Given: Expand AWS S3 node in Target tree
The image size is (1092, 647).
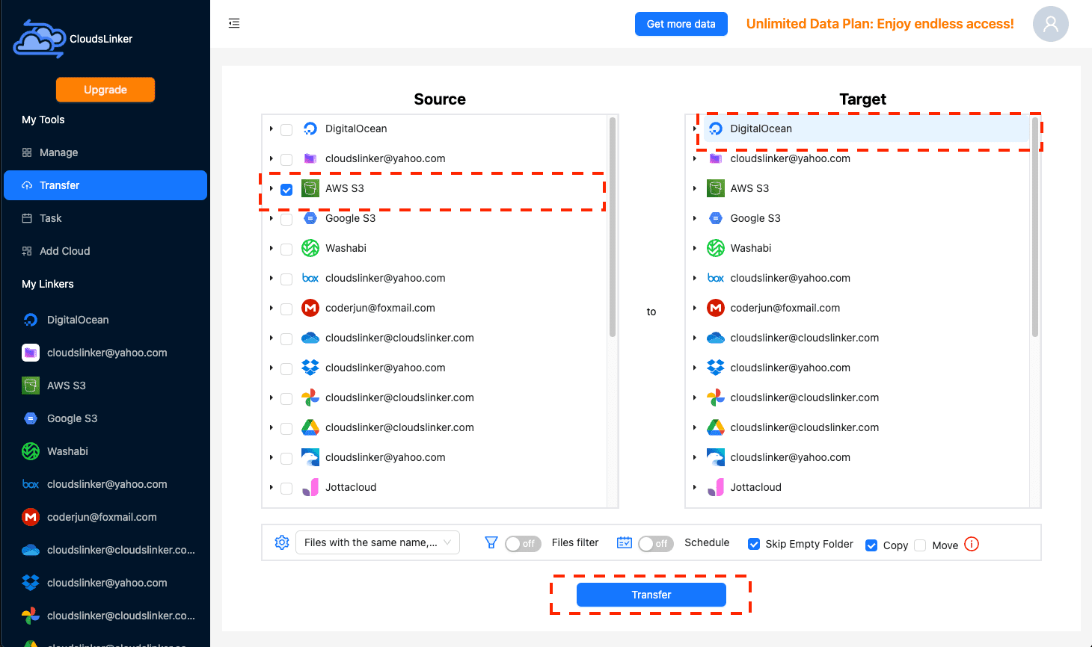Looking at the screenshot, I should [x=695, y=188].
